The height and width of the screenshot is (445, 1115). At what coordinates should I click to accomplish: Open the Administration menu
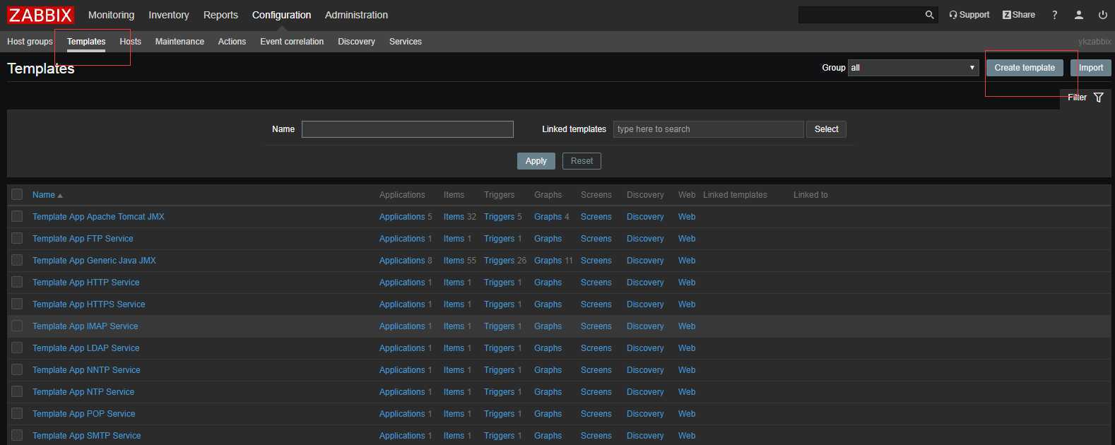click(x=356, y=15)
